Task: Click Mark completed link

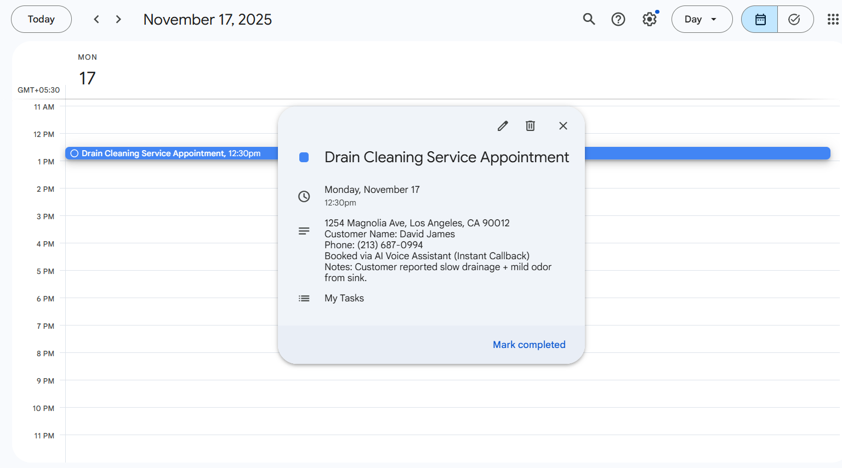Action: [x=528, y=345]
